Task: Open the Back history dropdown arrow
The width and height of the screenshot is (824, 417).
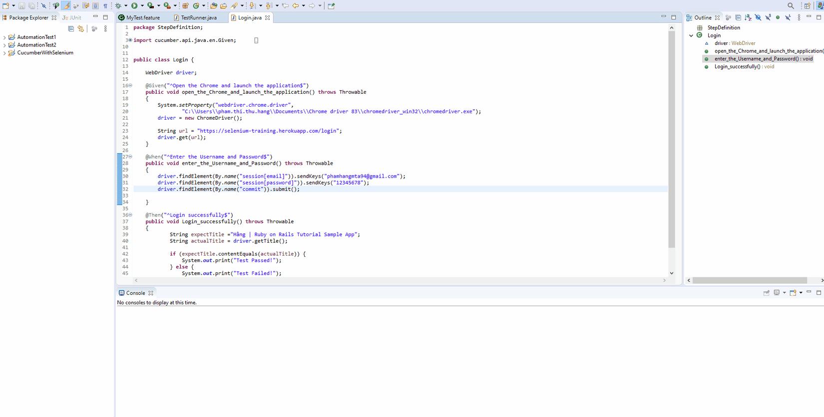Action: [303, 5]
